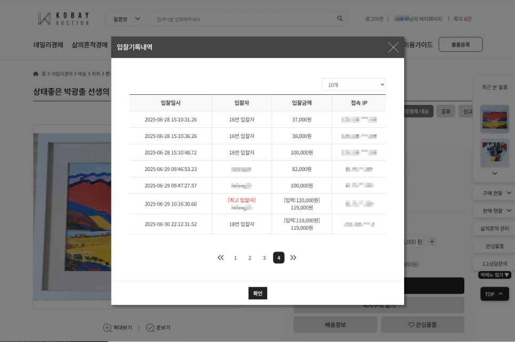Click the down chevron under recent thumbnails

495,173
